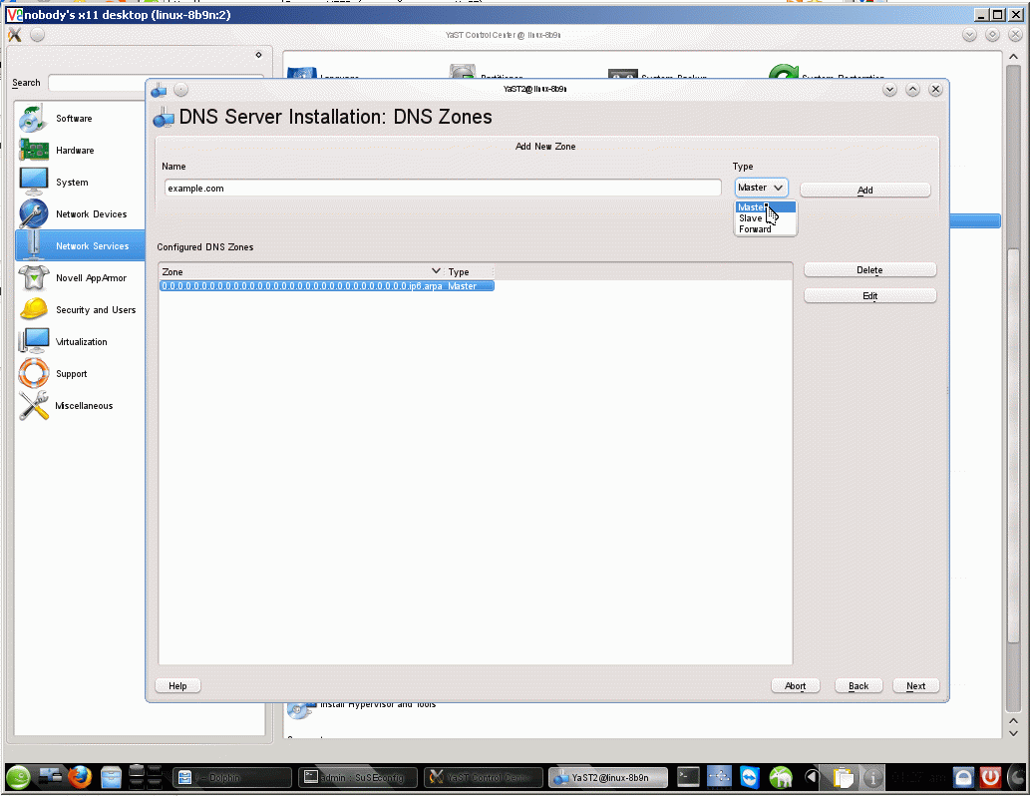Click the red power button in panel
This screenshot has height=796, width=1030.
click(990, 778)
